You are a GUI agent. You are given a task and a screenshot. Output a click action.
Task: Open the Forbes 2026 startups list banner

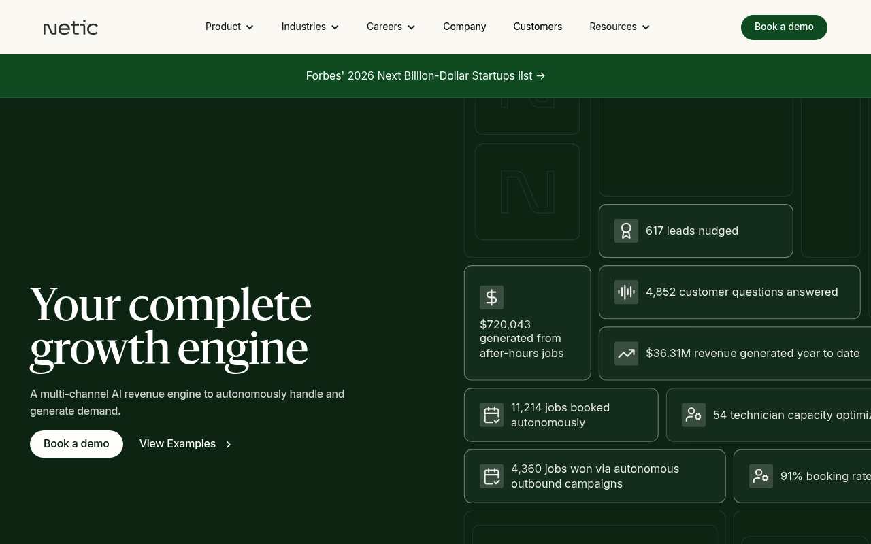pos(425,75)
